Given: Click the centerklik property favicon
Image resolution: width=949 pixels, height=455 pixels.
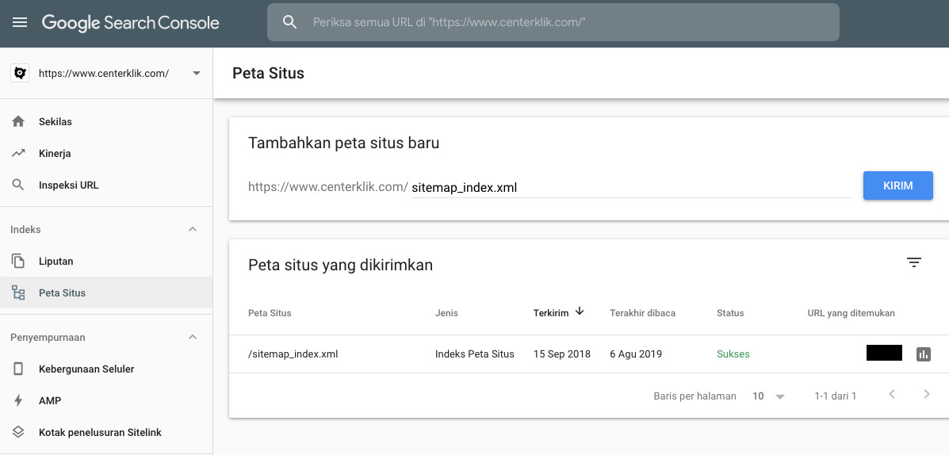Looking at the screenshot, I should click(x=20, y=73).
